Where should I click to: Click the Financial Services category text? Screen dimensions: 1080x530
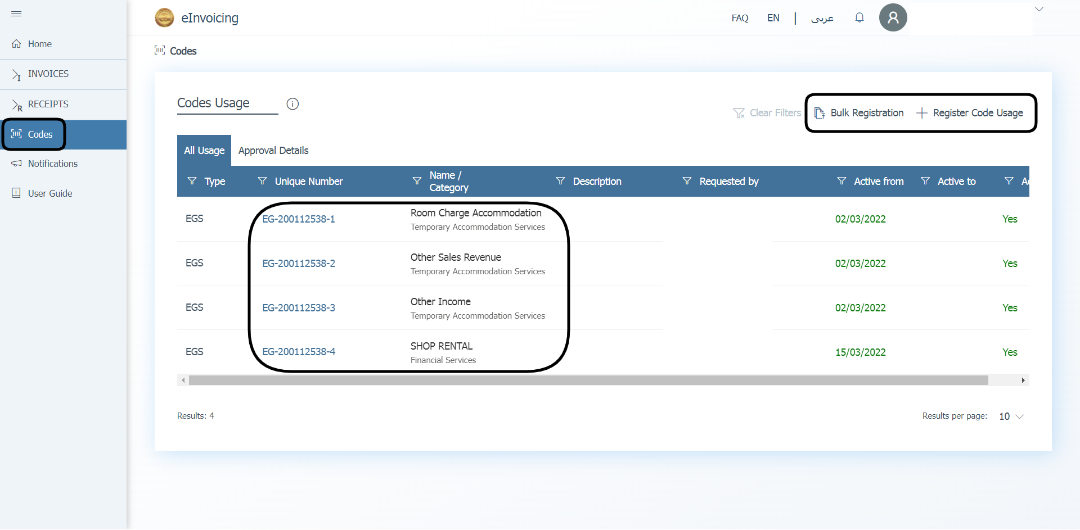point(443,360)
